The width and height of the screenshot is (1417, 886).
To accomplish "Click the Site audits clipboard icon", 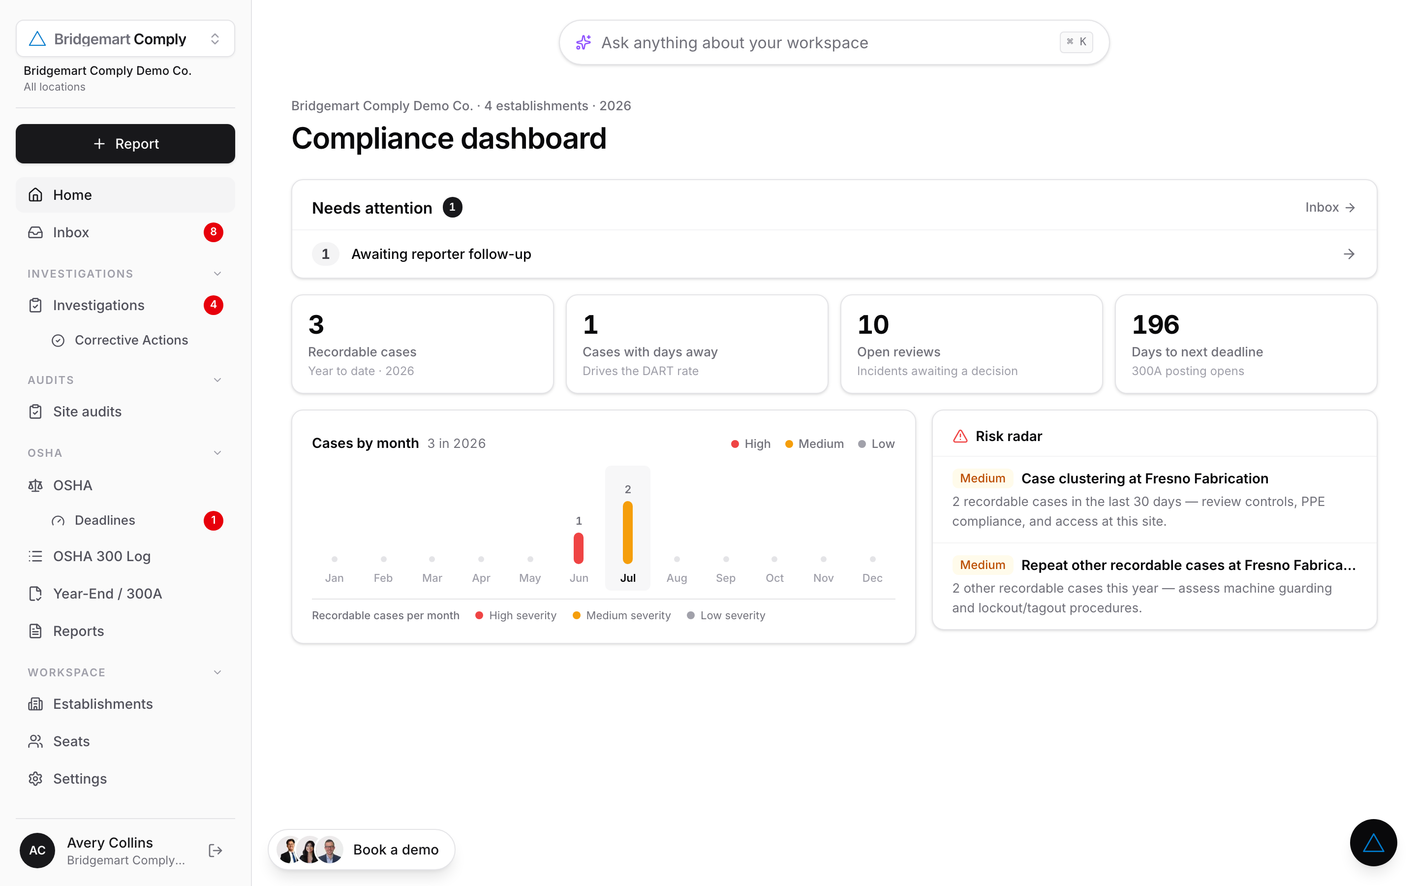I will (36, 411).
